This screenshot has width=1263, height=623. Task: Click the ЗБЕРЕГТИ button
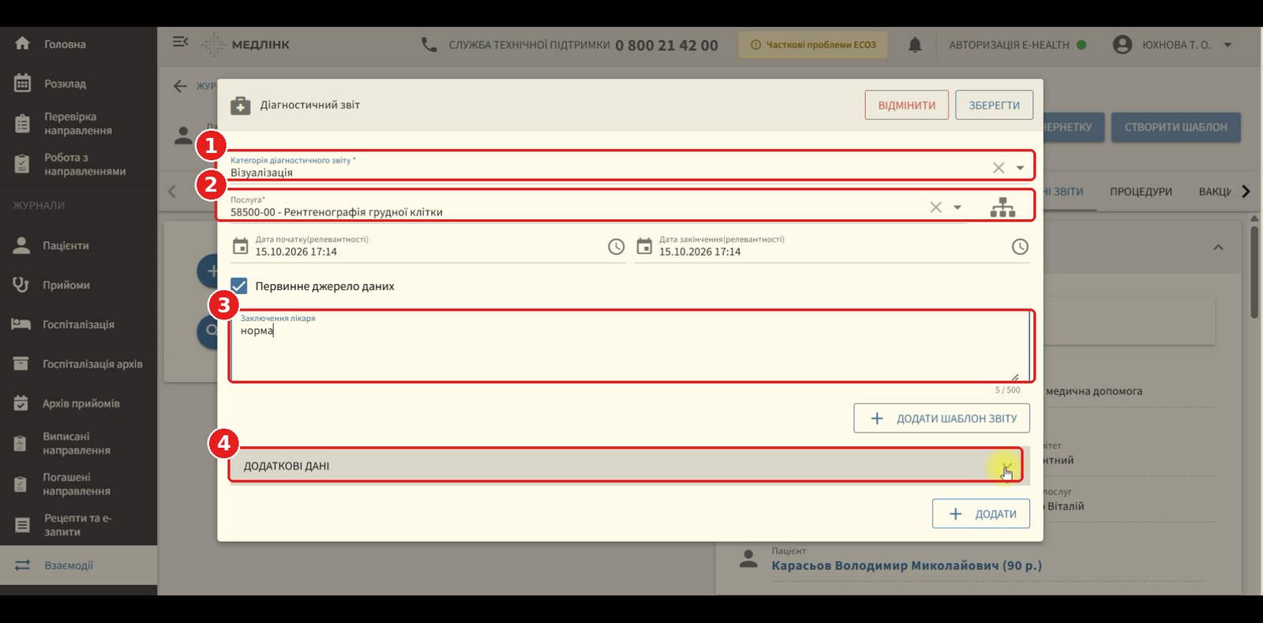pyautogui.click(x=994, y=105)
